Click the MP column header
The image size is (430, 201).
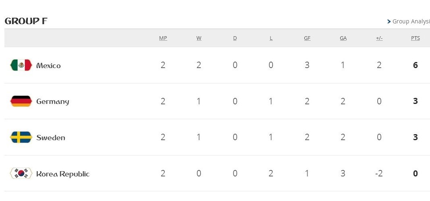163,38
